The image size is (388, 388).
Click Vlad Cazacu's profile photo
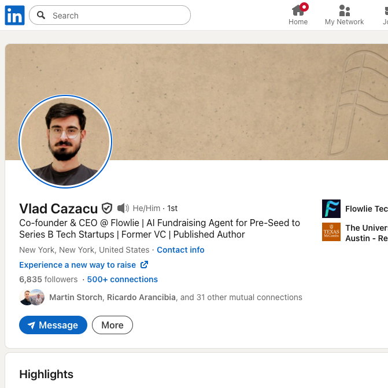point(65,142)
